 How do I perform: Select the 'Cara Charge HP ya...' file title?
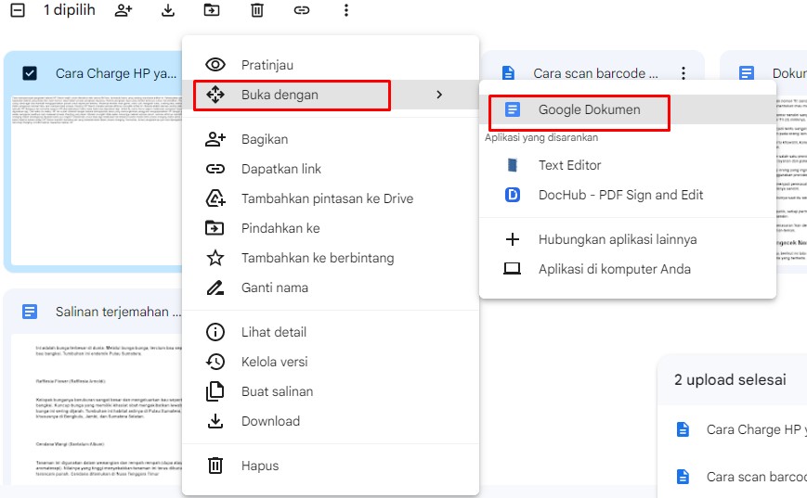(x=116, y=73)
